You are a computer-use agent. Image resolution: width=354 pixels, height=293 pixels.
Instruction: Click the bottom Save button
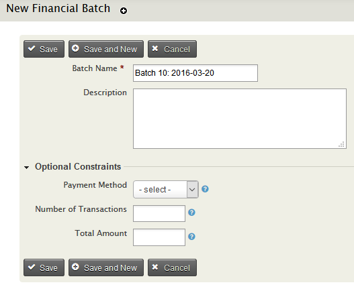pyautogui.click(x=44, y=268)
